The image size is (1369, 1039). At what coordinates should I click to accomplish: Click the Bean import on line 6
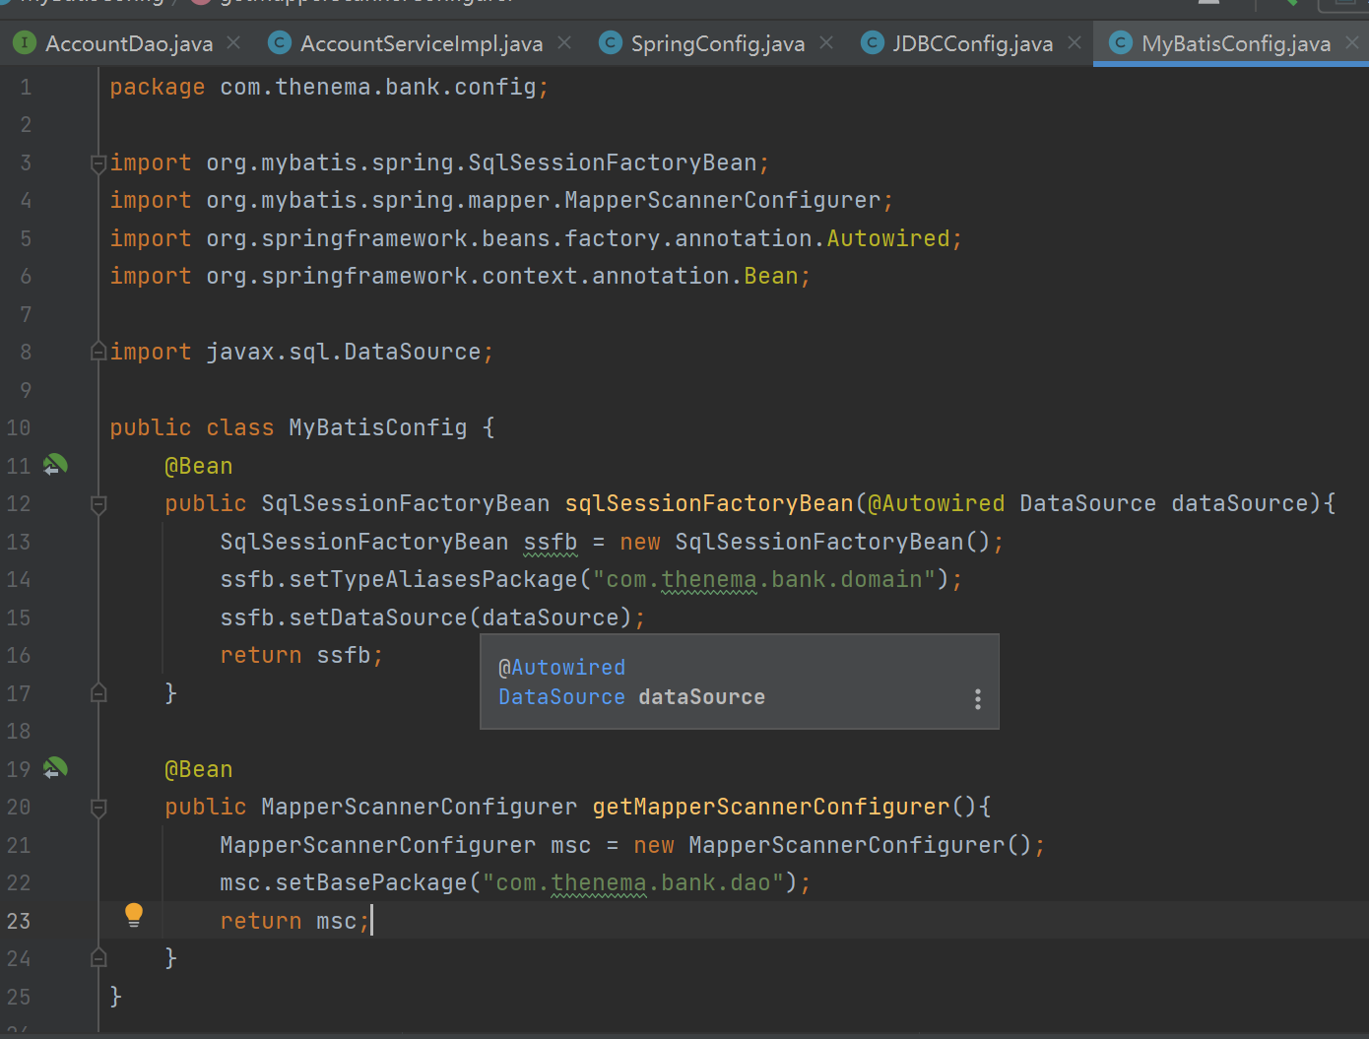click(x=460, y=276)
